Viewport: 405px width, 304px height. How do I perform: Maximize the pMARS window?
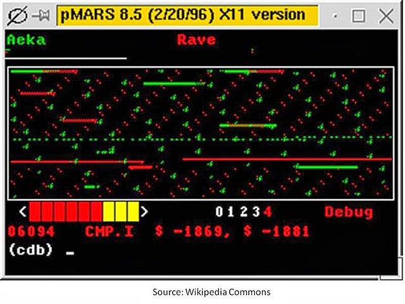coord(359,16)
